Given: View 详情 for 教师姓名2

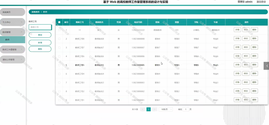Looking at the screenshot, I should tap(237, 91).
